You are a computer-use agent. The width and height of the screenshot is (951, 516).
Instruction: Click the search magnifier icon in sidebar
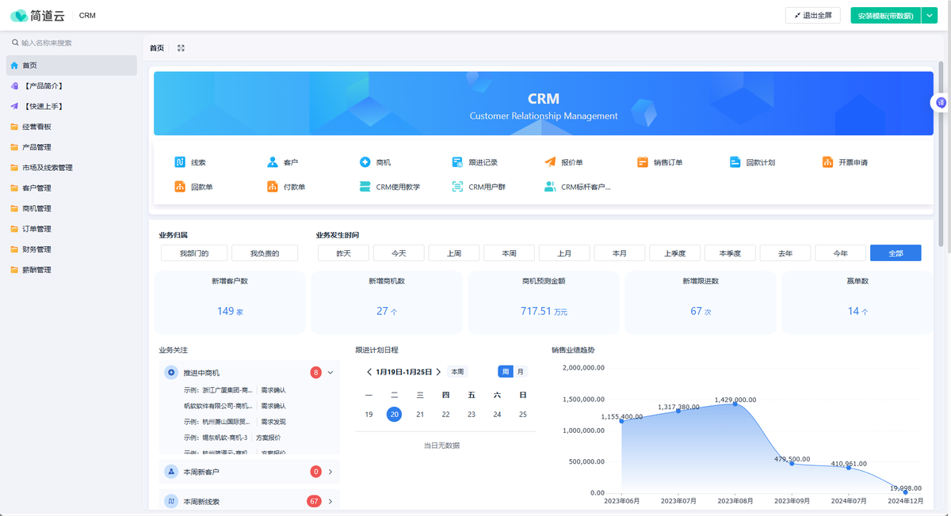(15, 43)
